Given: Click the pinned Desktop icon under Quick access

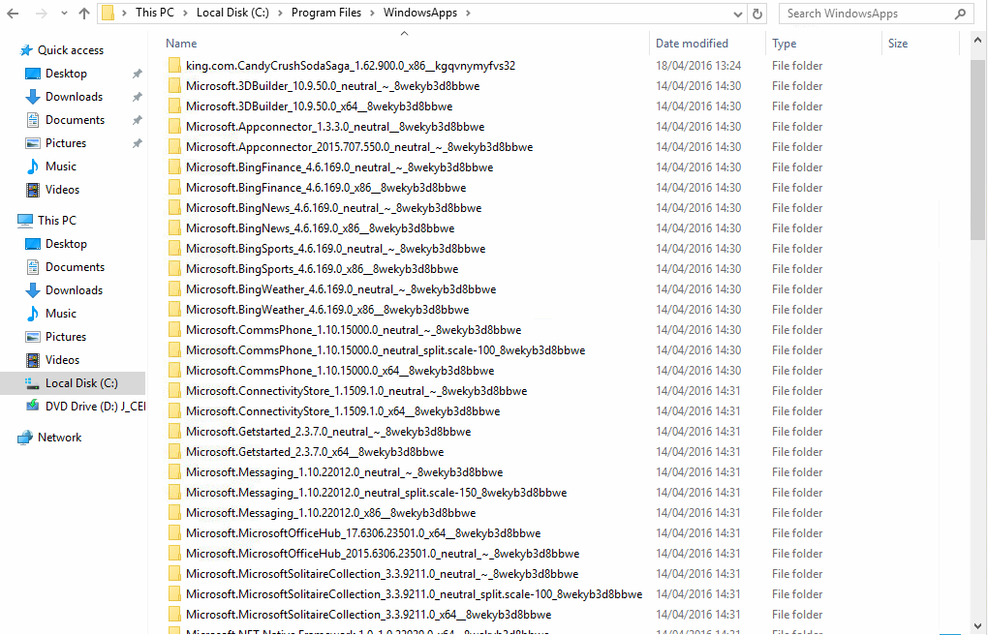Looking at the screenshot, I should click(x=33, y=74).
